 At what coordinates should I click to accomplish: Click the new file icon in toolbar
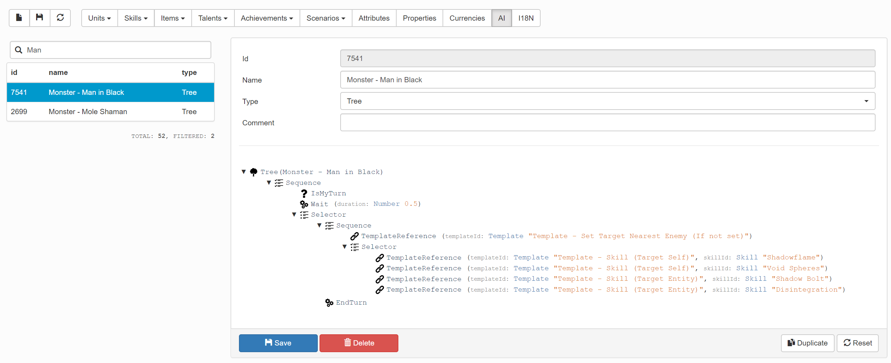[x=19, y=18]
